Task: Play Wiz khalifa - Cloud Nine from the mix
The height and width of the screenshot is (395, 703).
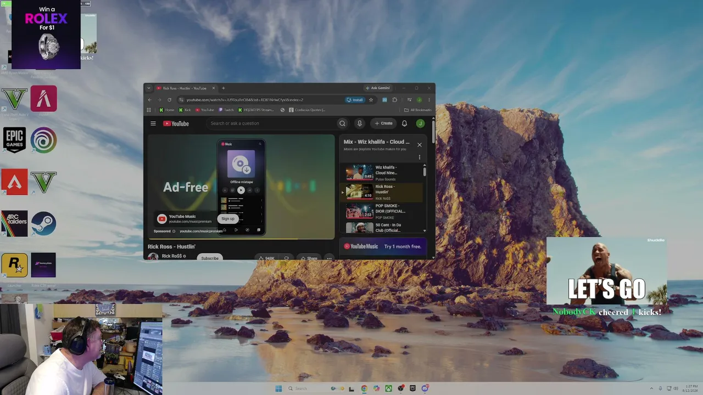Action: [x=382, y=173]
